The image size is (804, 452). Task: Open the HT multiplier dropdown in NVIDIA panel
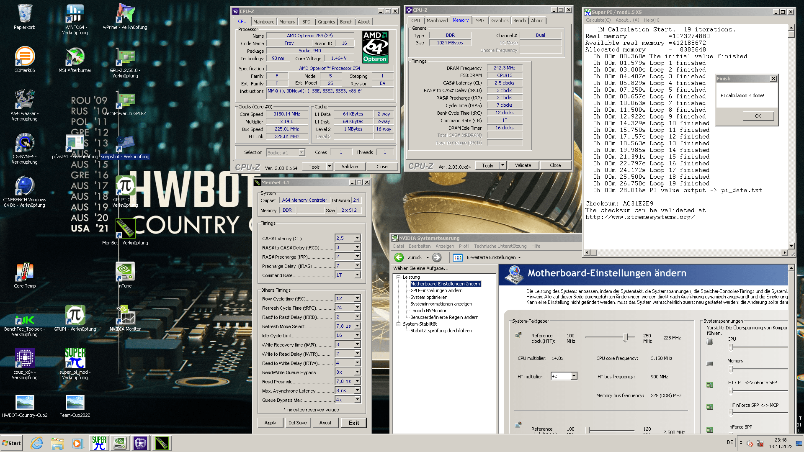pos(574,376)
